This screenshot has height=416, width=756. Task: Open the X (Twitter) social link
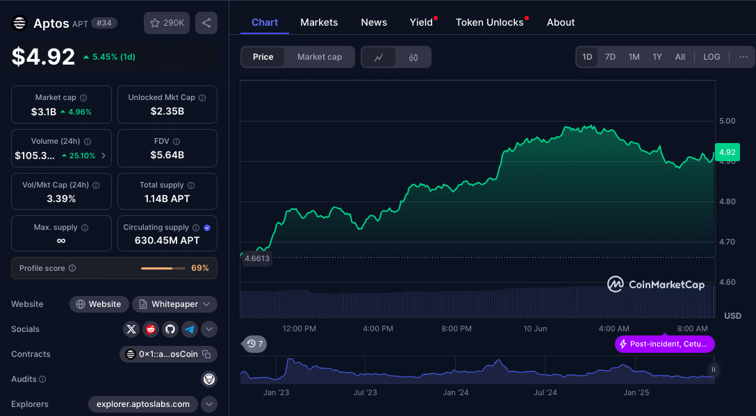tap(131, 329)
